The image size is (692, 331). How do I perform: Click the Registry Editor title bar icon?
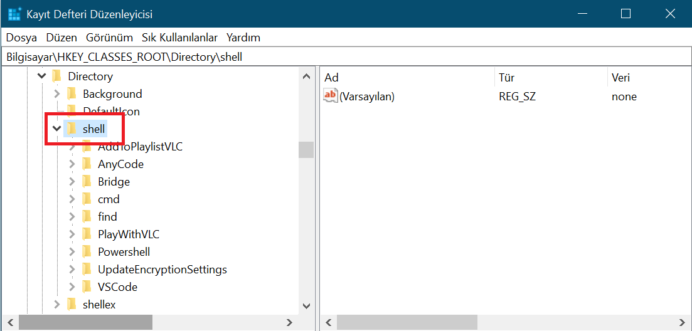[x=15, y=14]
